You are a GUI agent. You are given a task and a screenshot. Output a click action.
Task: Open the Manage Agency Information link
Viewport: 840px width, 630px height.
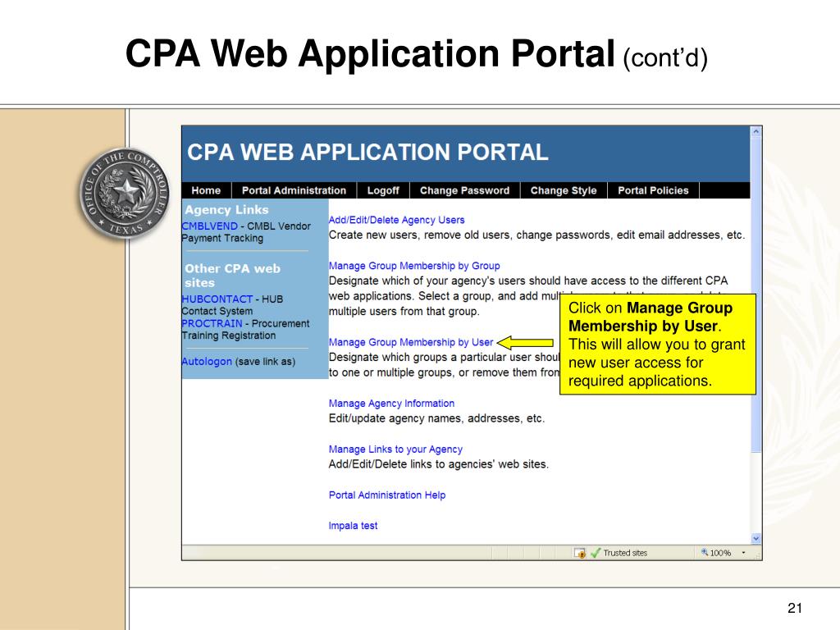click(x=391, y=404)
